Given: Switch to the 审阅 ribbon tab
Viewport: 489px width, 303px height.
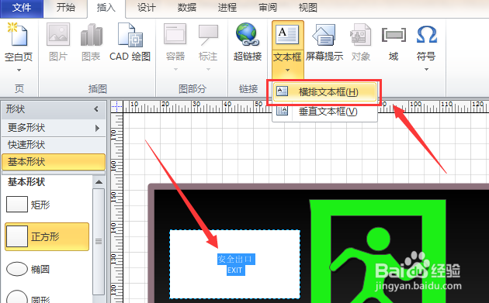Looking at the screenshot, I should pos(268,8).
